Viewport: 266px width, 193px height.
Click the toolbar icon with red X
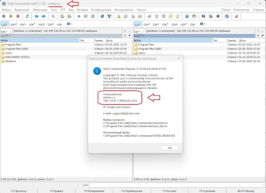211,16
